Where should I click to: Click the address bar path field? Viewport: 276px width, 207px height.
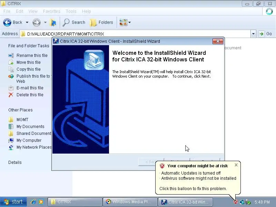135,34
